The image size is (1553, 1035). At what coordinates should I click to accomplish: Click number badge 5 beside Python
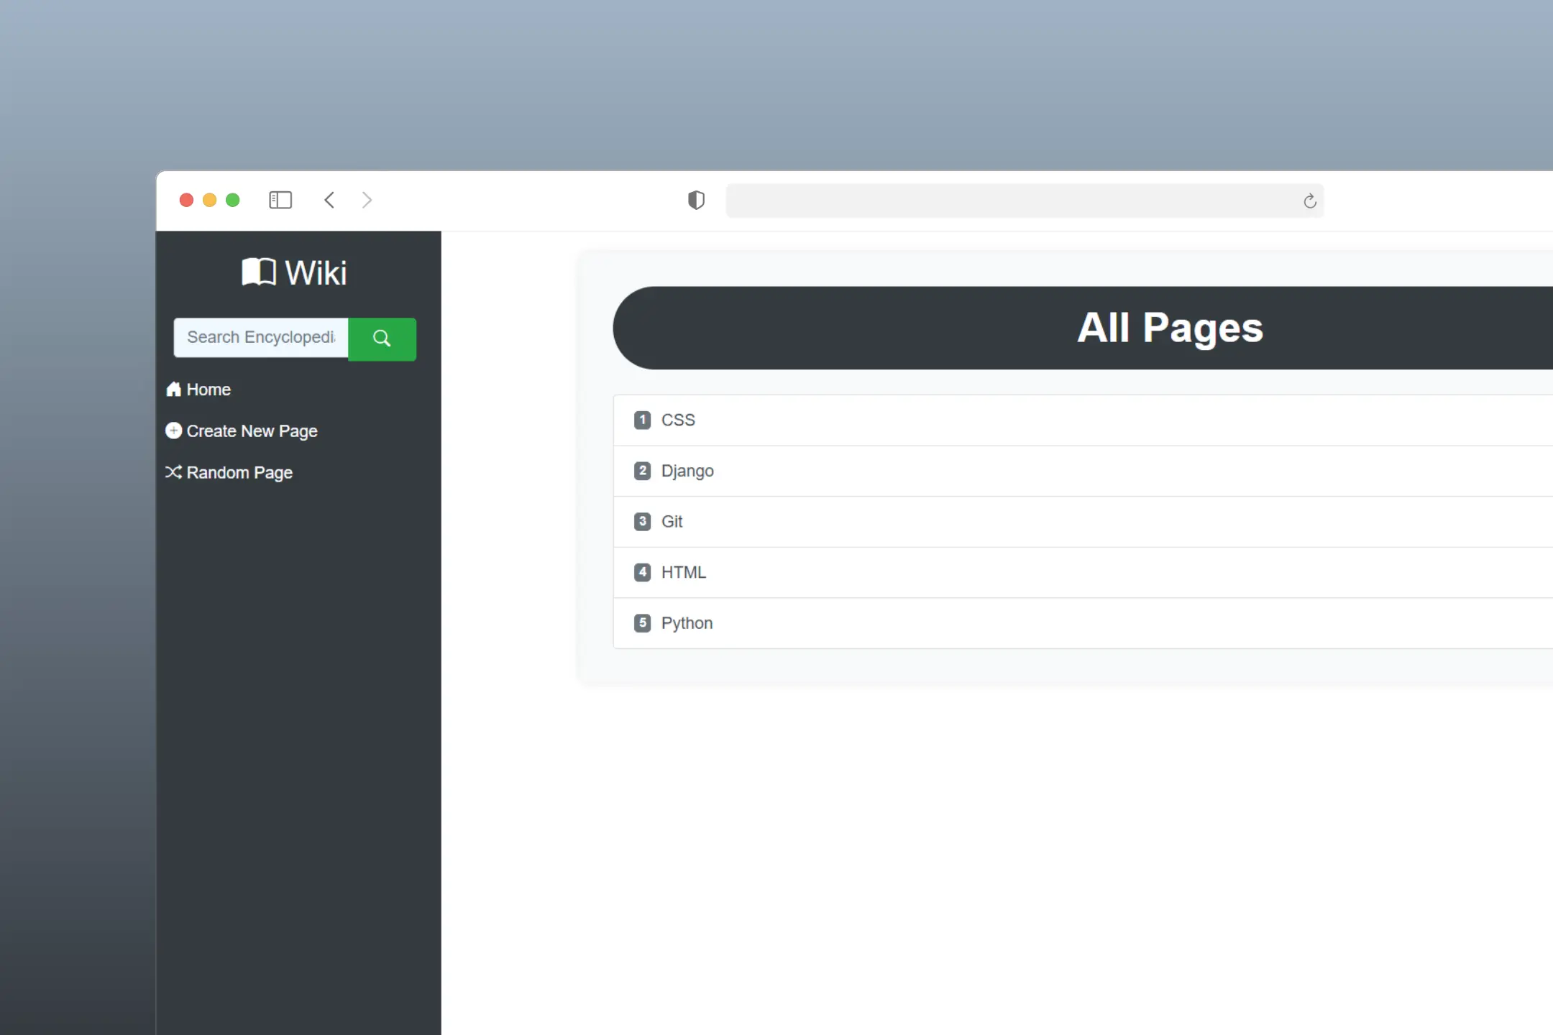(642, 622)
